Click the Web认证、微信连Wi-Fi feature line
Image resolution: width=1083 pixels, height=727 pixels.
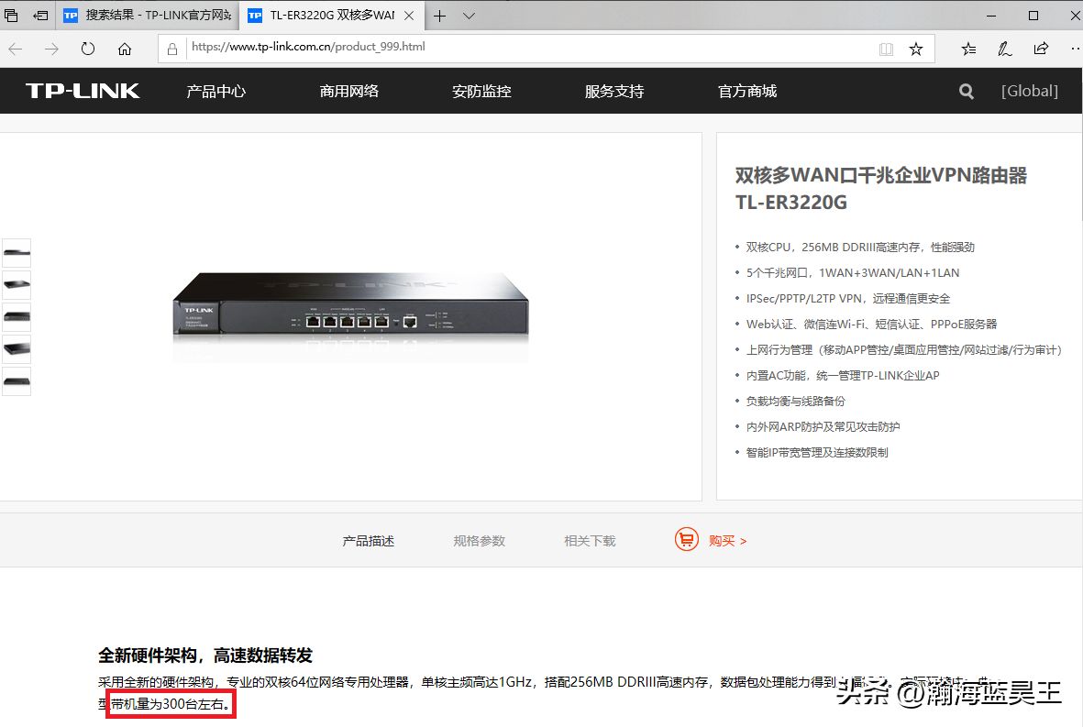pyautogui.click(x=871, y=324)
